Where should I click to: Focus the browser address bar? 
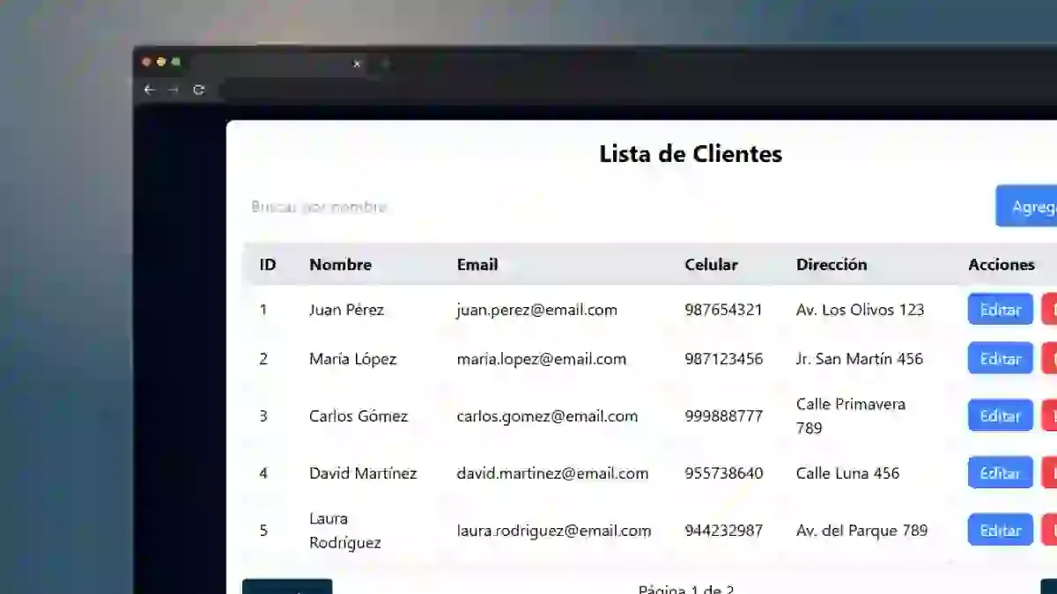pos(638,90)
